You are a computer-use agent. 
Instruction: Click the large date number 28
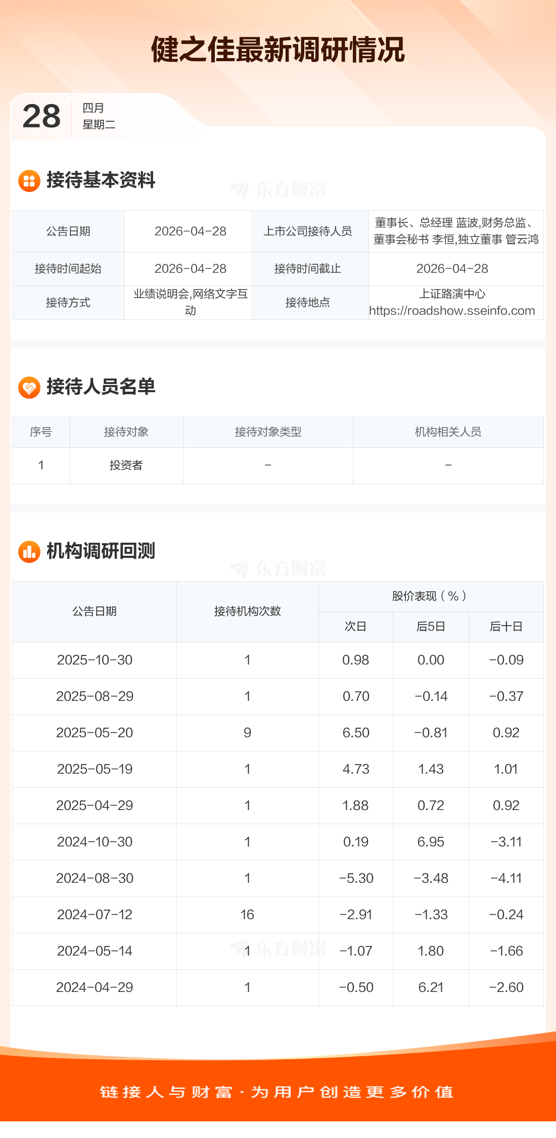41,116
